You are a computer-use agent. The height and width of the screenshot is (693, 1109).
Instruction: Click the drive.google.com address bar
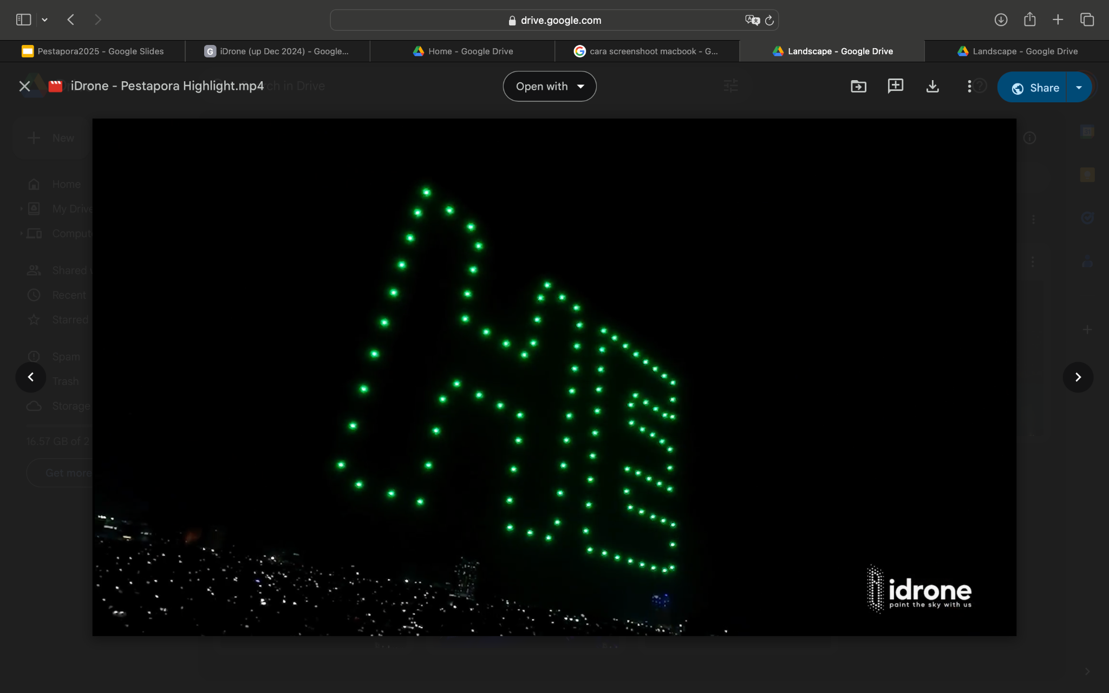554,20
